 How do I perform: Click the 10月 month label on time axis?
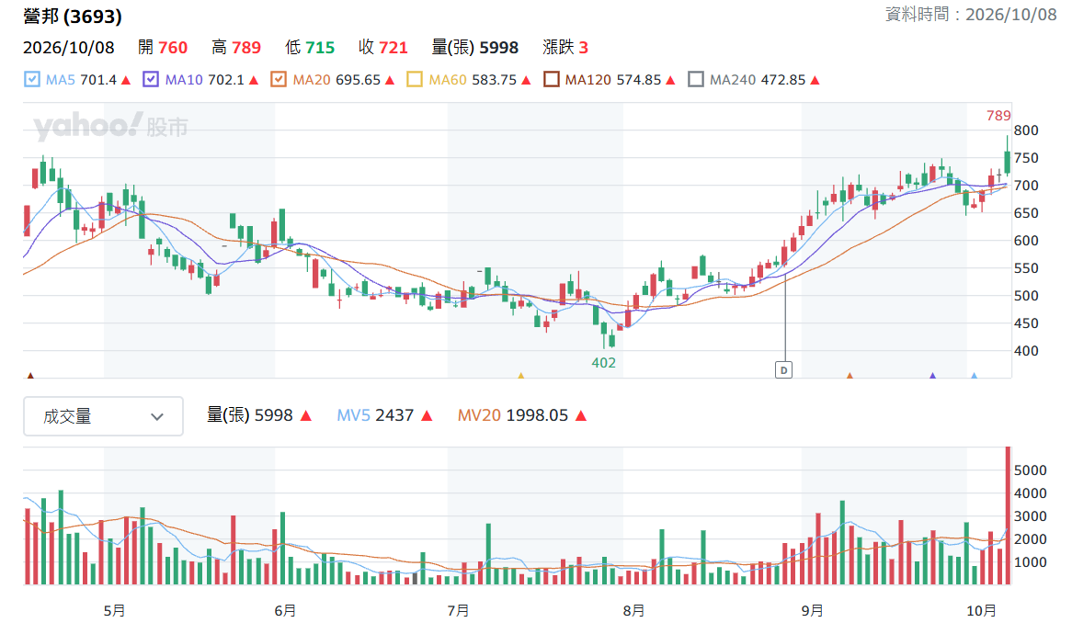point(981,610)
